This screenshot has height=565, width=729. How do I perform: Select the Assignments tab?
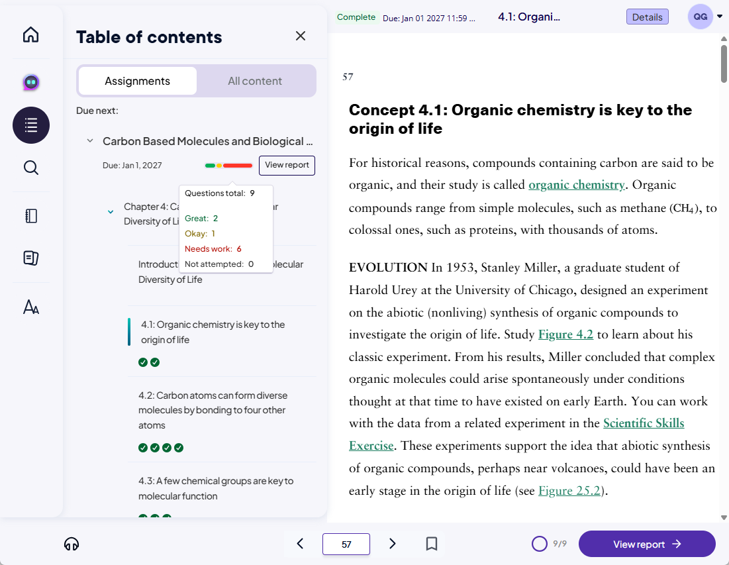click(137, 81)
